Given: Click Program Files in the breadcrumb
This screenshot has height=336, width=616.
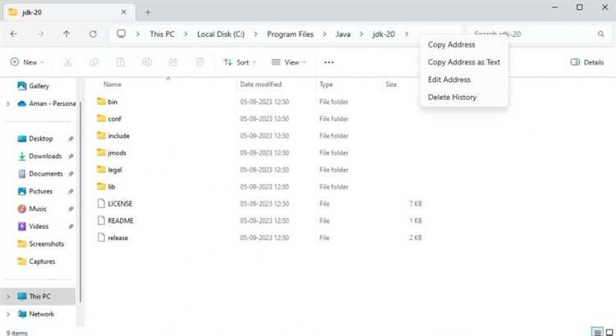Looking at the screenshot, I should (290, 34).
